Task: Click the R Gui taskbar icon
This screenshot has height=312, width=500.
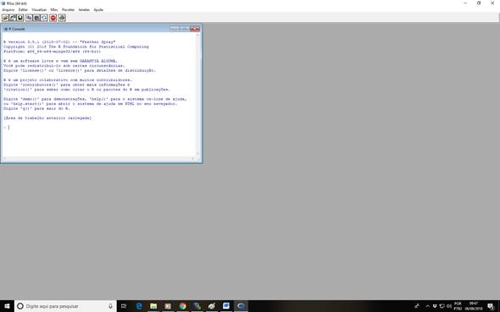Action: 241,306
